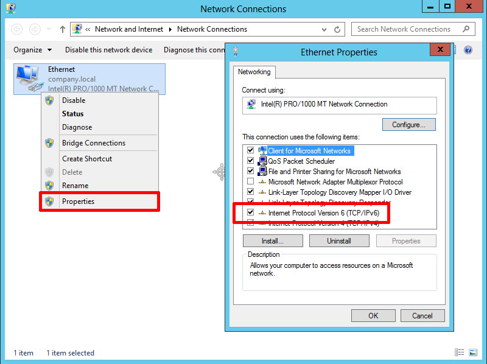Click the Install... button
487x364 pixels.
[x=273, y=241]
